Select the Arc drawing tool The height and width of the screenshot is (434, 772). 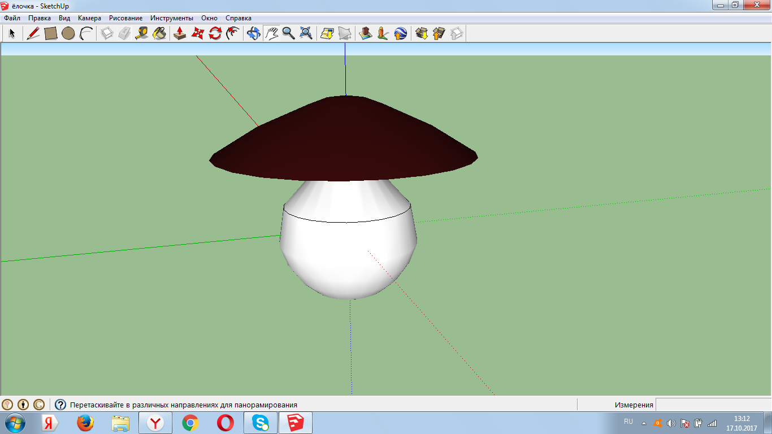tap(86, 33)
